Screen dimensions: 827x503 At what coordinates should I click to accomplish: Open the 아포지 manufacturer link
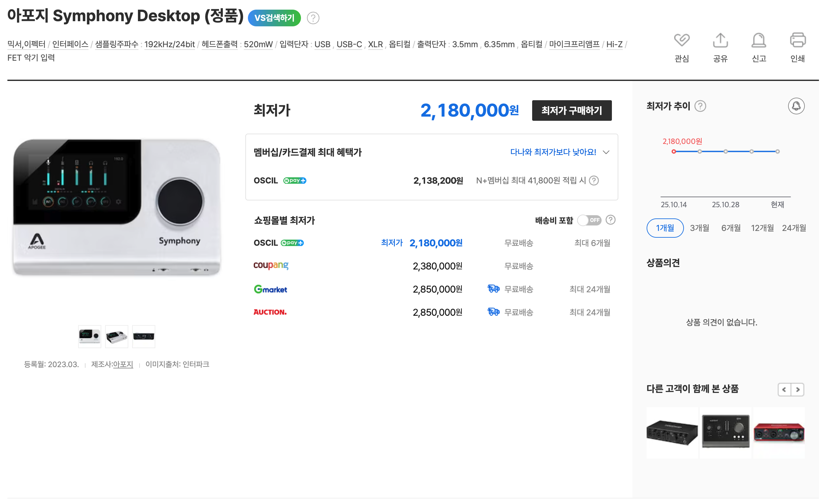tap(123, 365)
